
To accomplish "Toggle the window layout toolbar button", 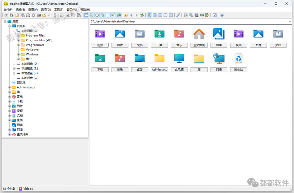I will (x=86, y=15).
